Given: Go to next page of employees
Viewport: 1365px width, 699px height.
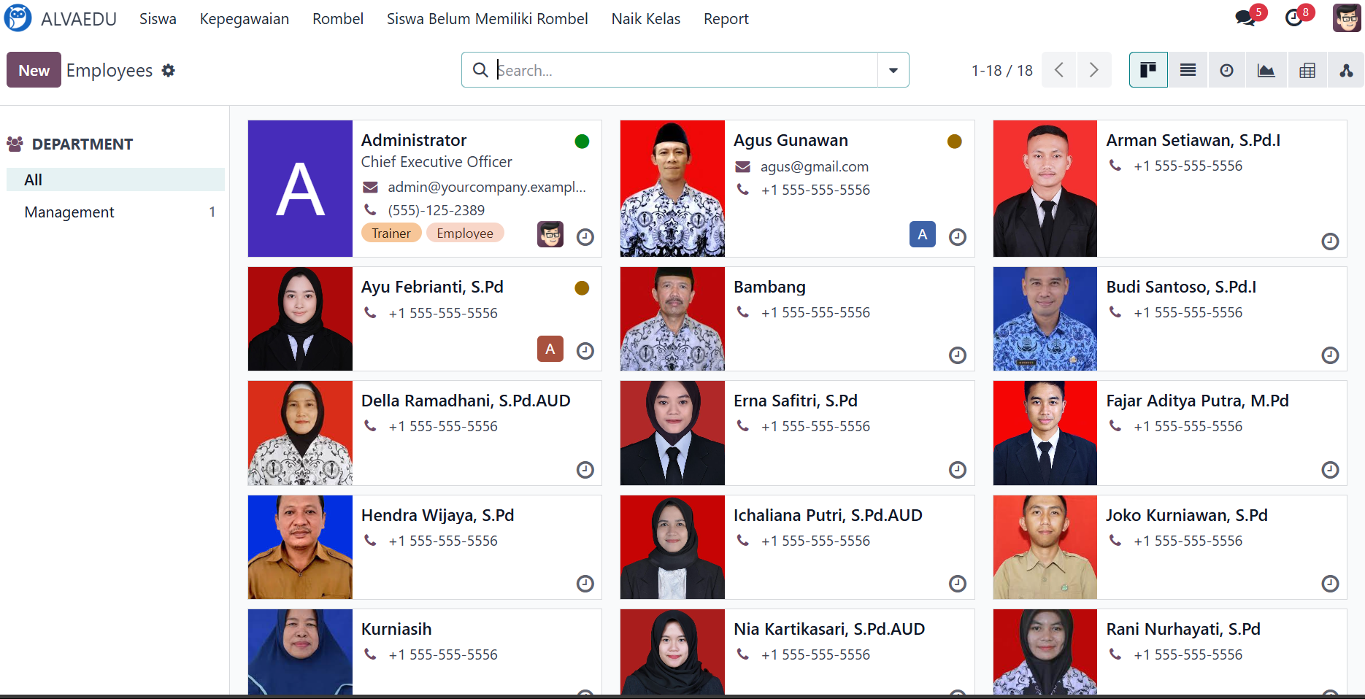Looking at the screenshot, I should tap(1093, 70).
